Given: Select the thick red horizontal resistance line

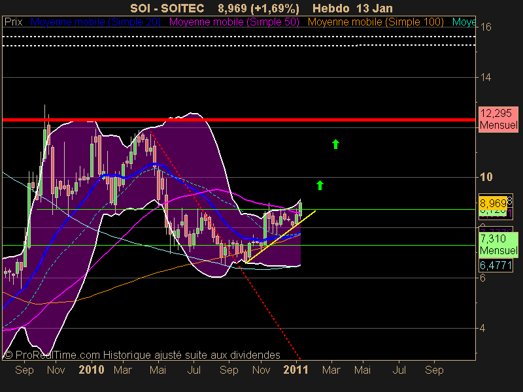Looking at the screenshot, I should tap(239, 120).
